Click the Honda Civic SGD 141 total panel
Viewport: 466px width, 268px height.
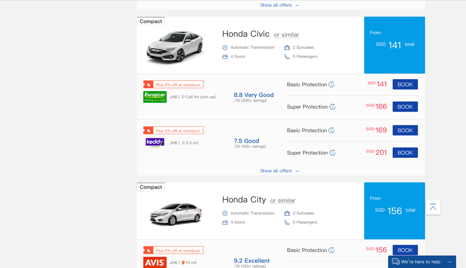coord(394,45)
